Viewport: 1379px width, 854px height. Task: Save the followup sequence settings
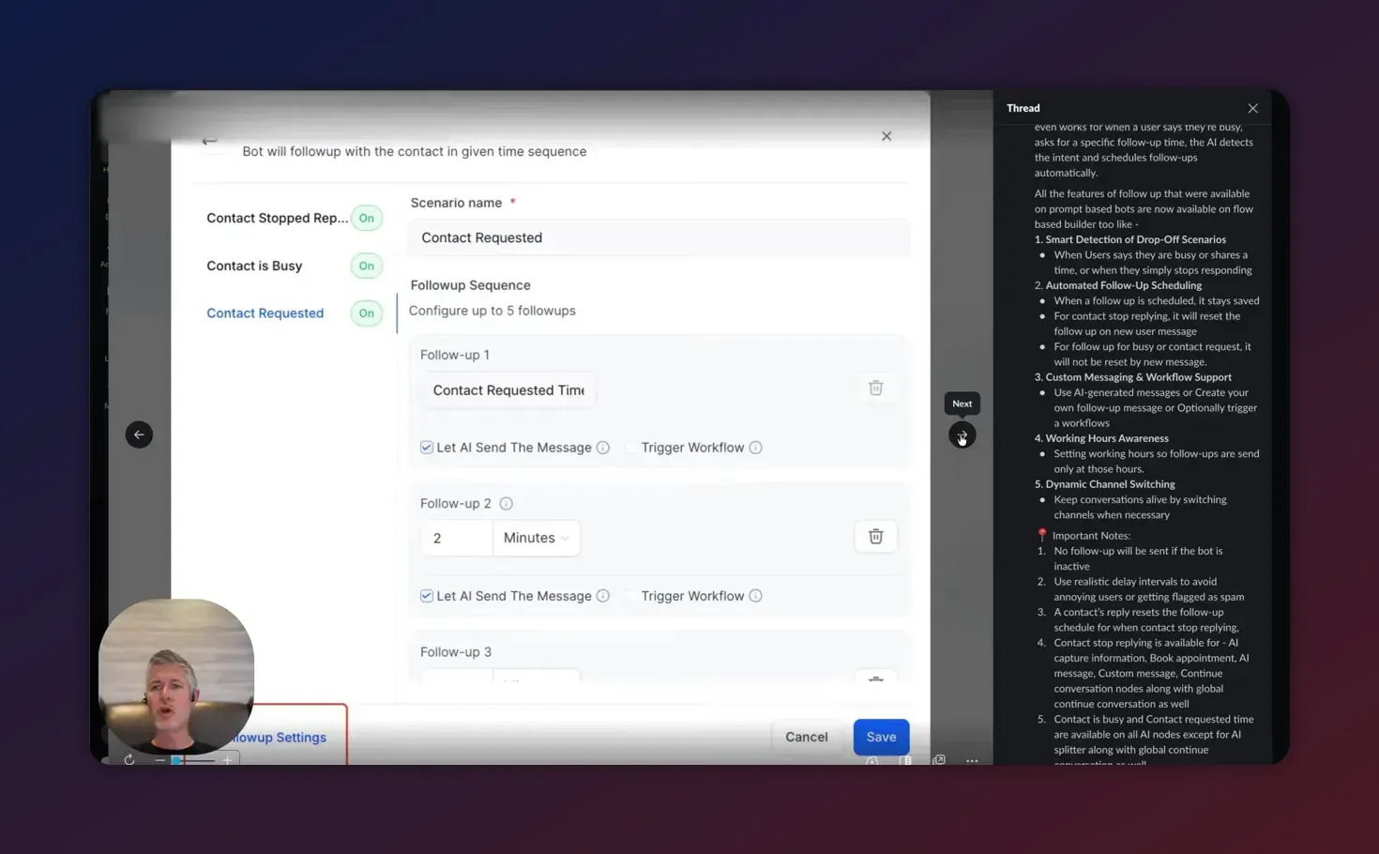click(x=880, y=737)
